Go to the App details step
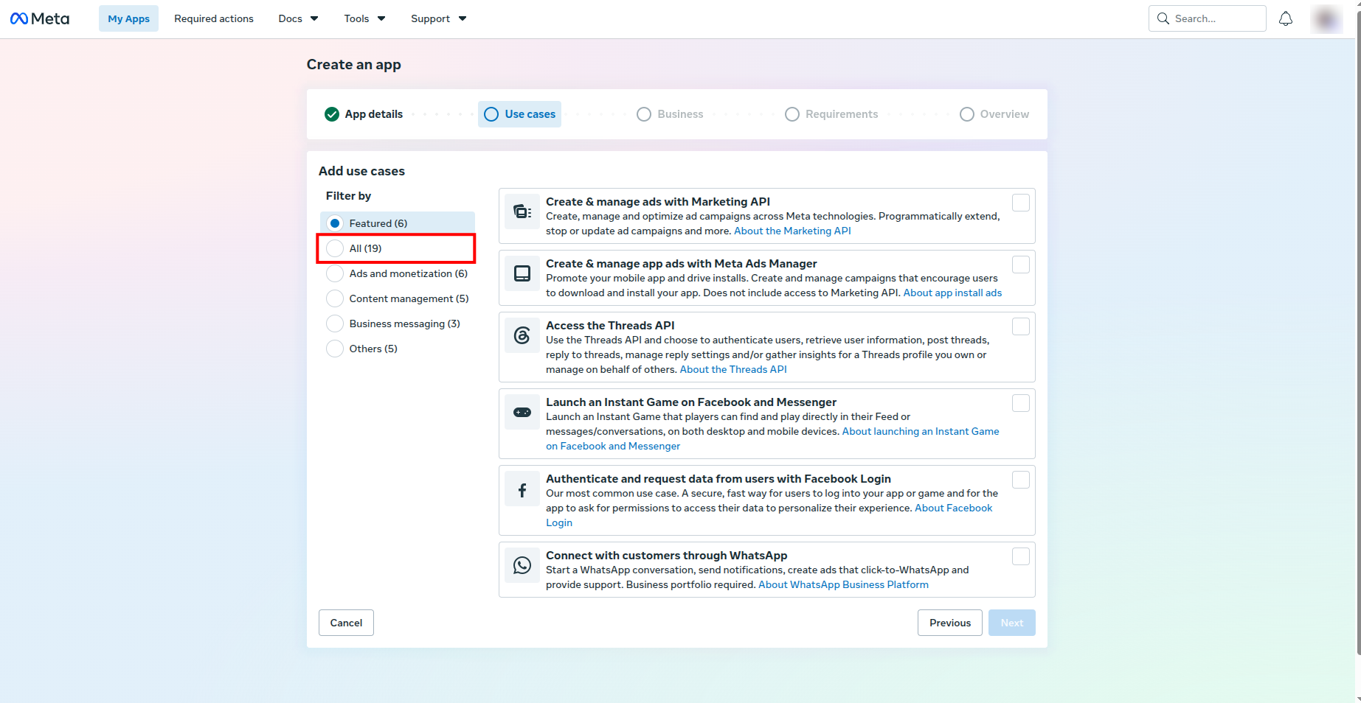Image resolution: width=1361 pixels, height=703 pixels. click(x=364, y=114)
